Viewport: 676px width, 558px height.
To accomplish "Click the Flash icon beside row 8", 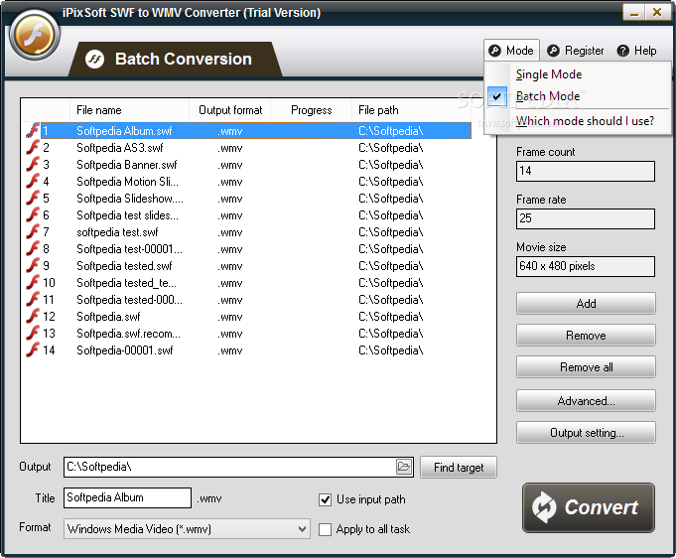I will 33,248.
